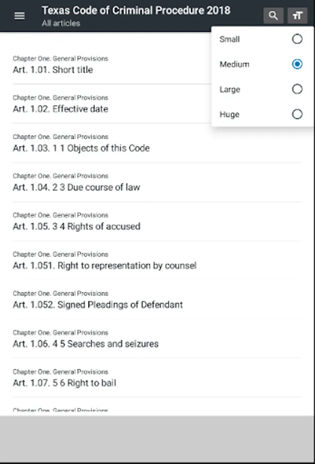
Task: Tap the search magnifier icon
Action: pyautogui.click(x=273, y=16)
